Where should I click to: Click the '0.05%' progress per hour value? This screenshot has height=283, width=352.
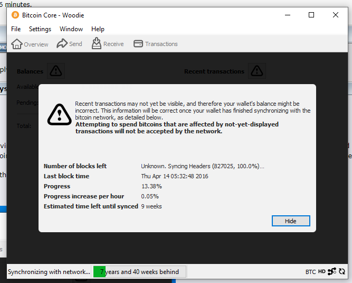tap(150, 196)
